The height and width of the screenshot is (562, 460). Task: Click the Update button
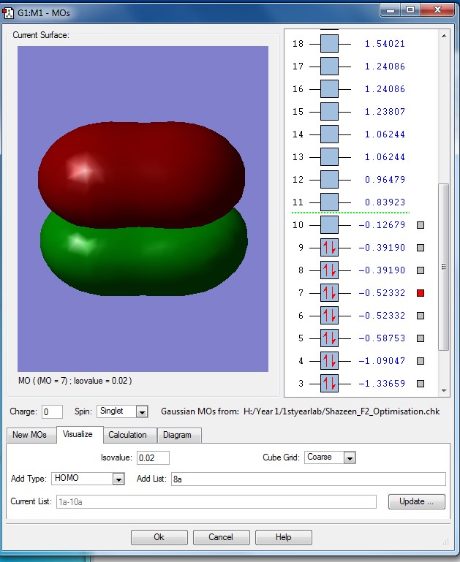[417, 502]
